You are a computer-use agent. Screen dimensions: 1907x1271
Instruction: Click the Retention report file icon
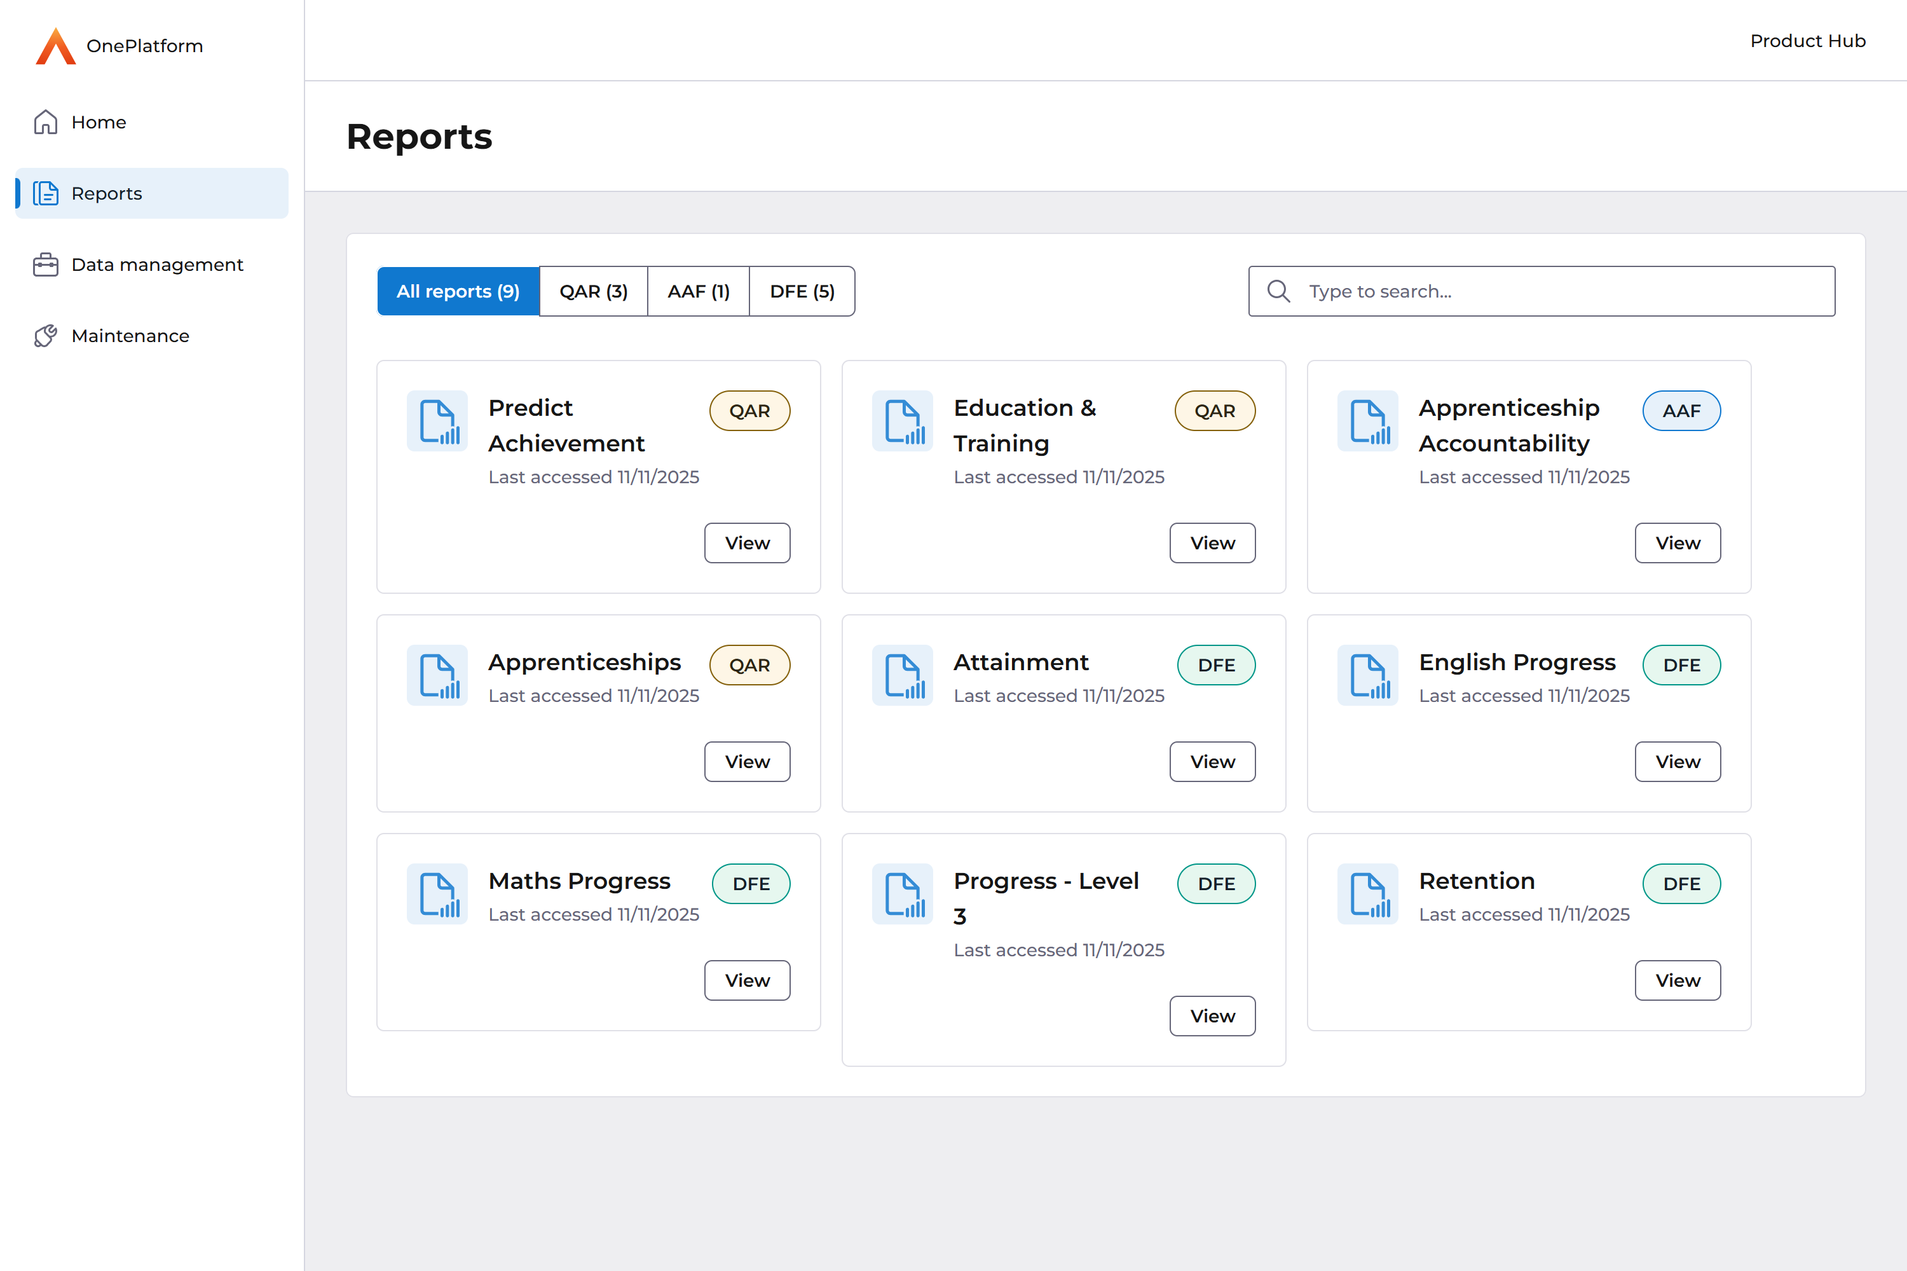[x=1368, y=894]
